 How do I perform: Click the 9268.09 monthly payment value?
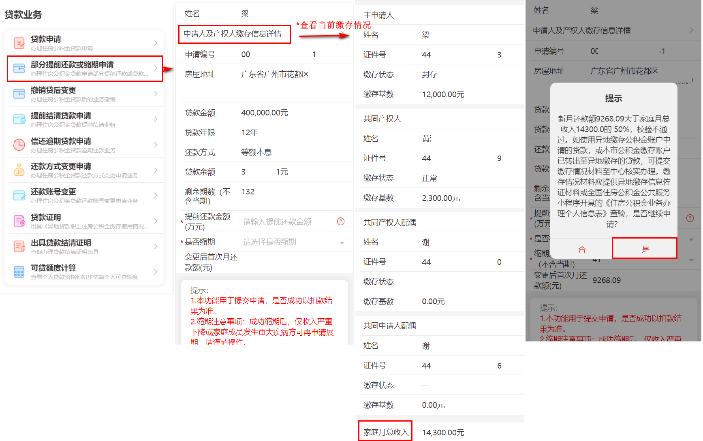coord(607,280)
